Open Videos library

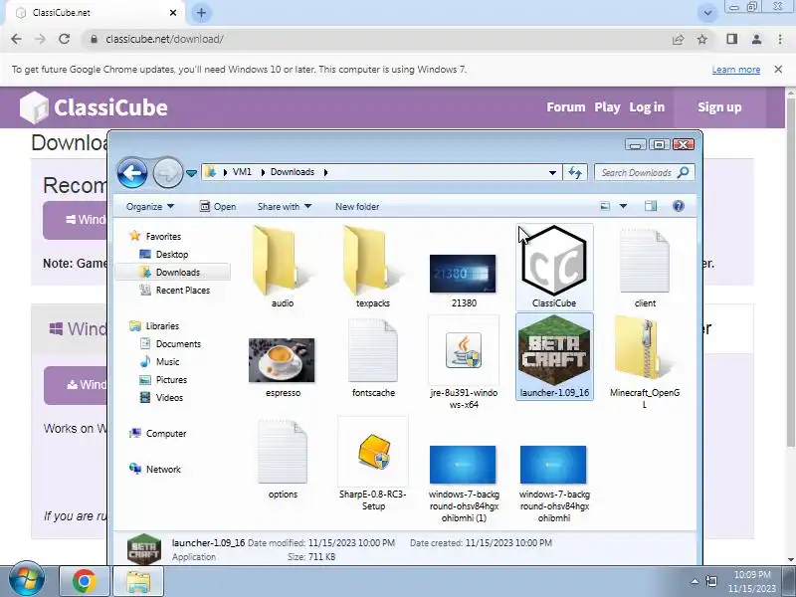point(161,397)
